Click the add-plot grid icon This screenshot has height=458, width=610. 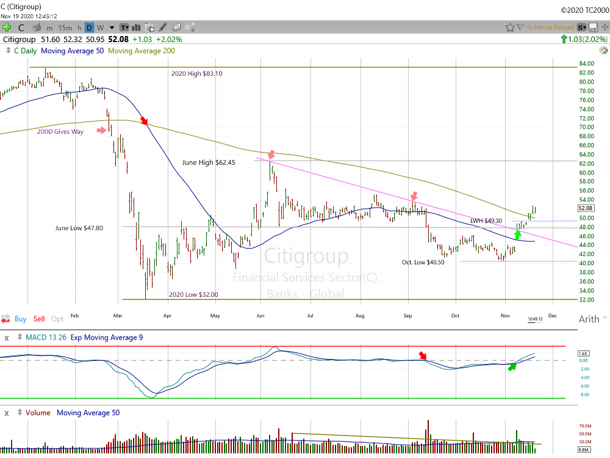[149, 27]
